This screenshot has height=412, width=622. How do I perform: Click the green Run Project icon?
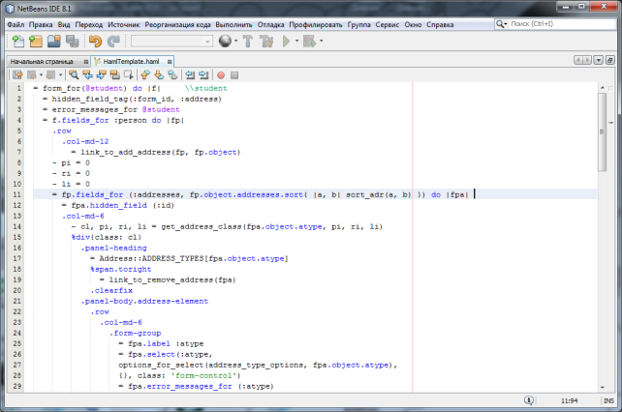point(287,42)
